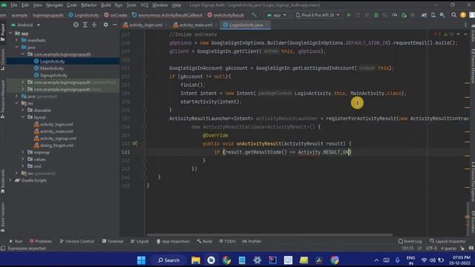Collapse the layout folder
The width and height of the screenshot is (475, 267).
coord(23,117)
